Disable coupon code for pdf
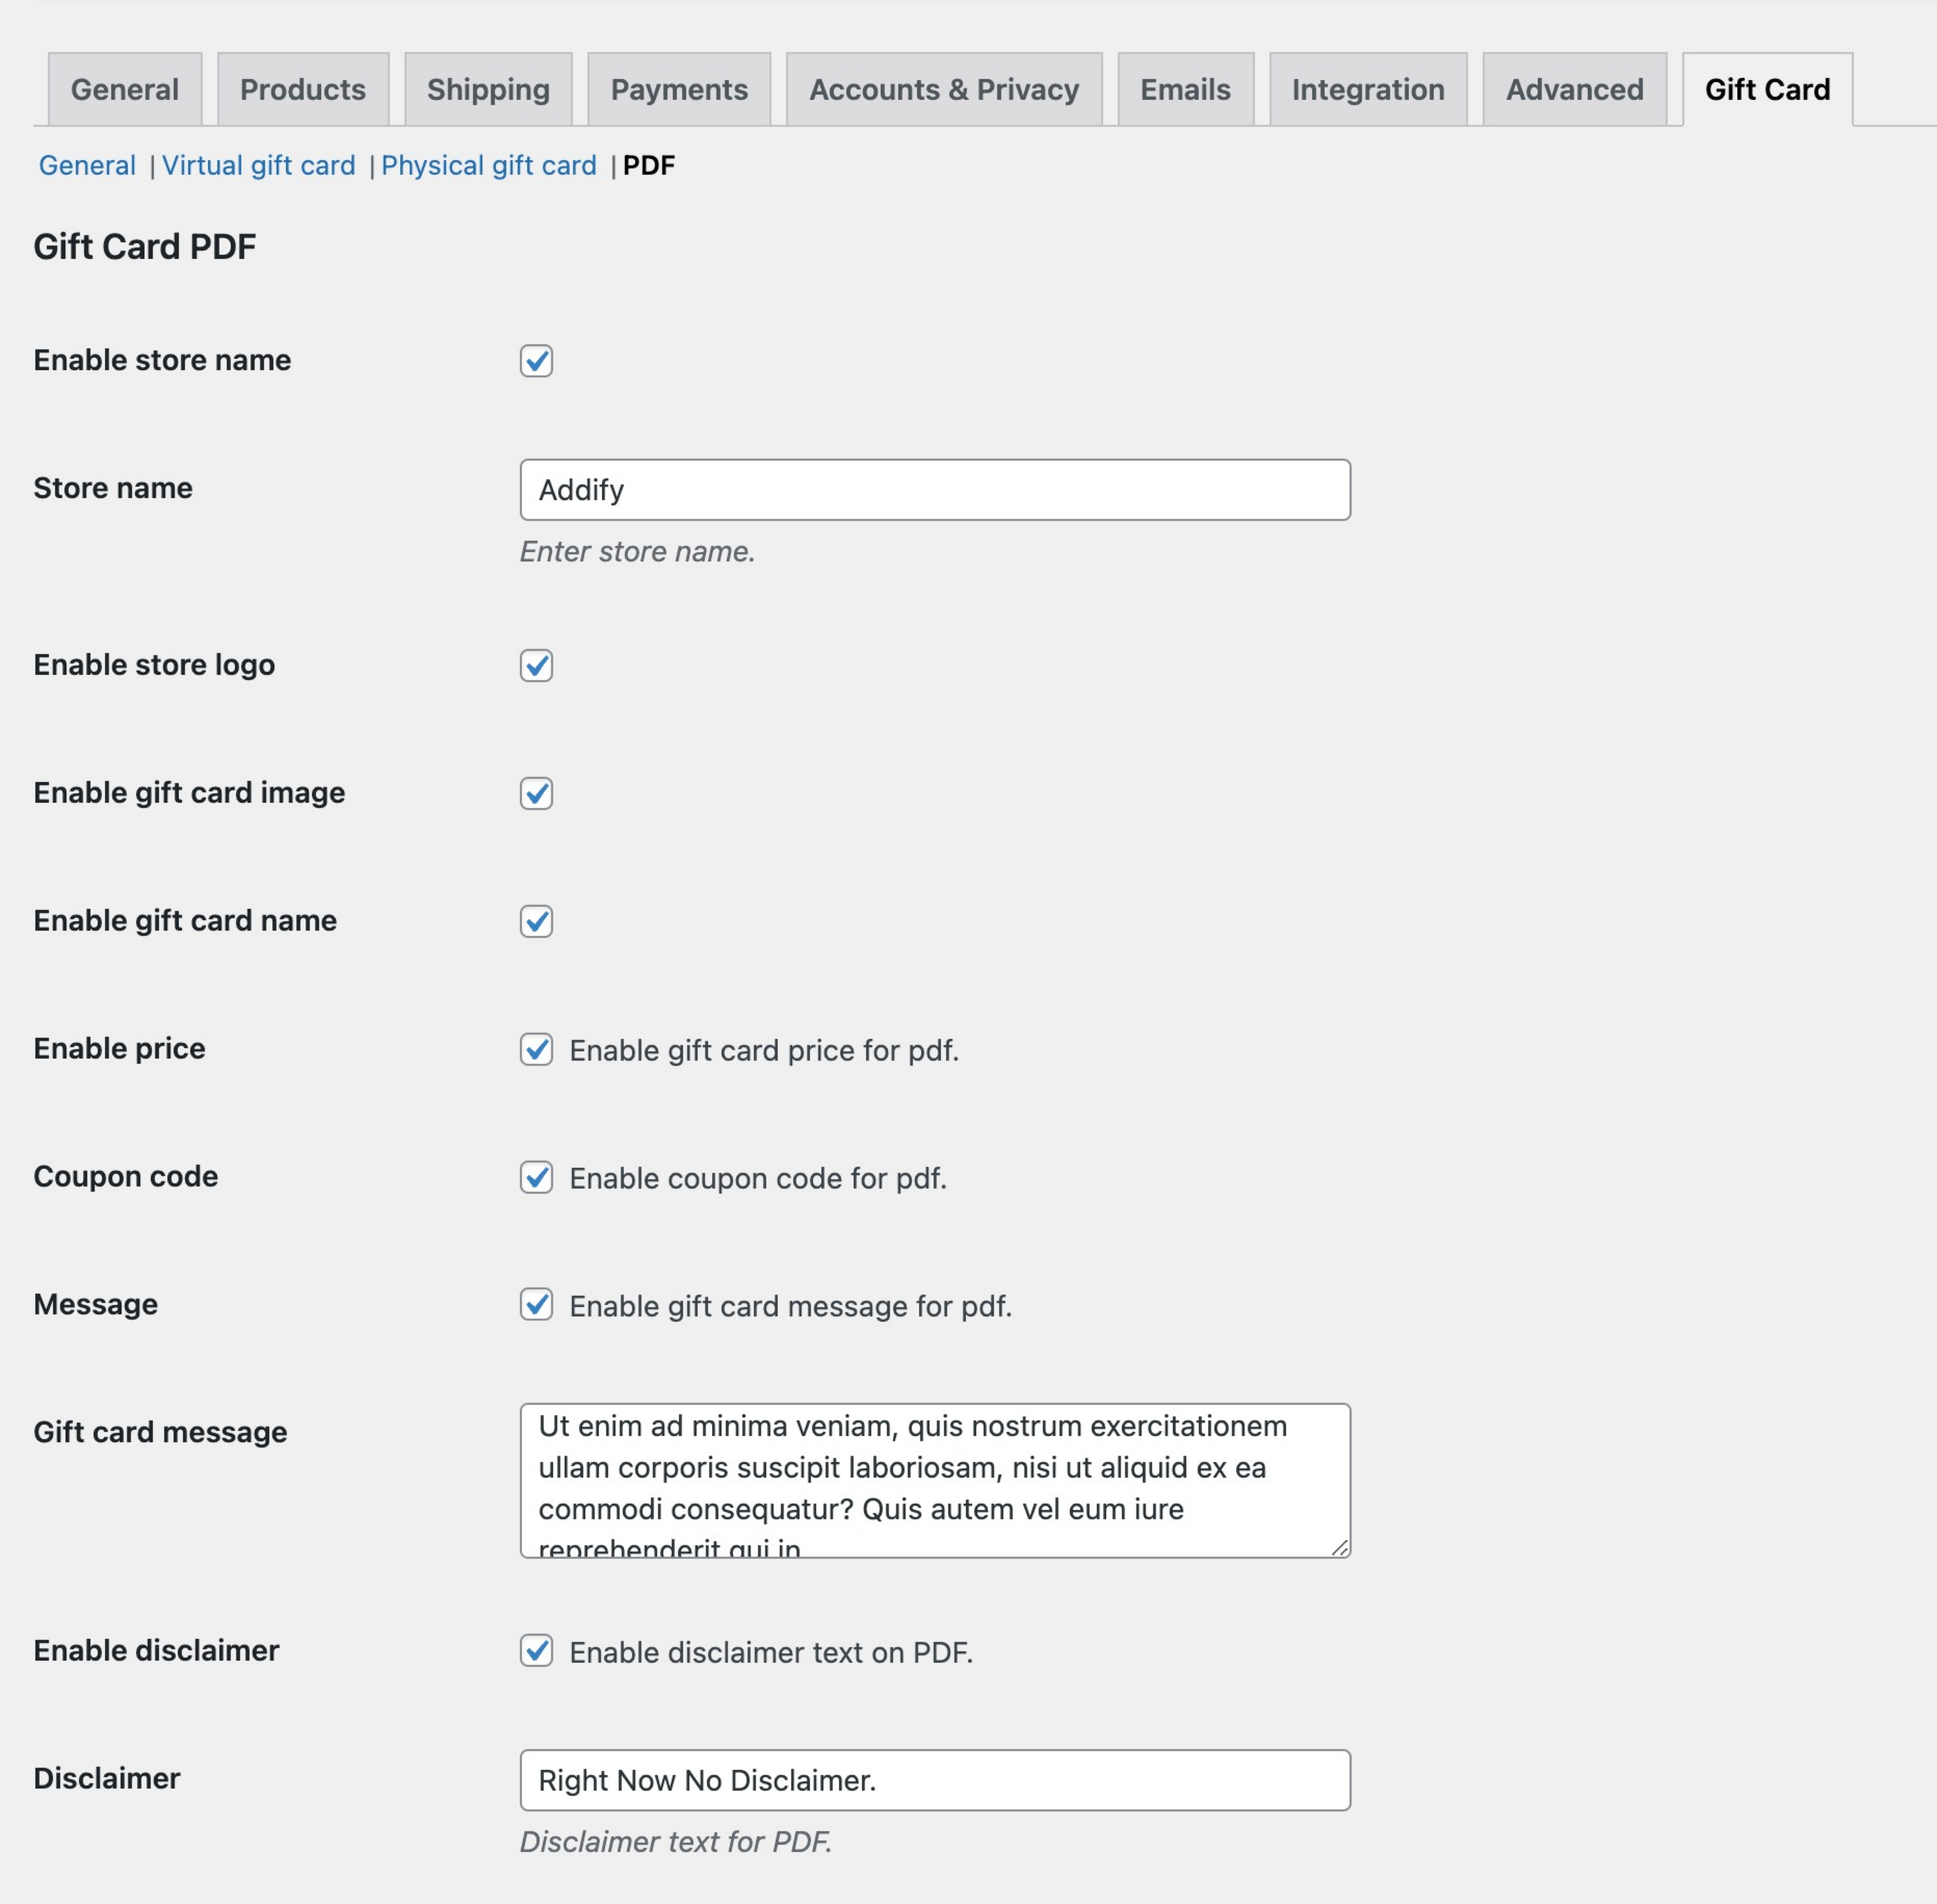The width and height of the screenshot is (1937, 1904). (x=536, y=1178)
